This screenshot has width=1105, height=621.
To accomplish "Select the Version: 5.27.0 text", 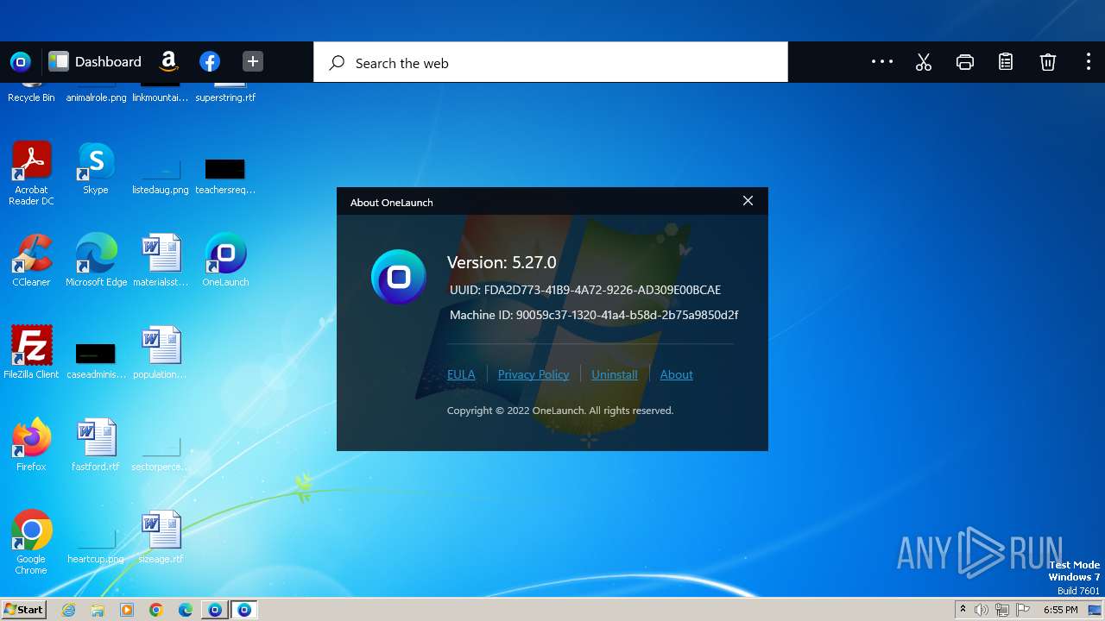I will pyautogui.click(x=502, y=262).
